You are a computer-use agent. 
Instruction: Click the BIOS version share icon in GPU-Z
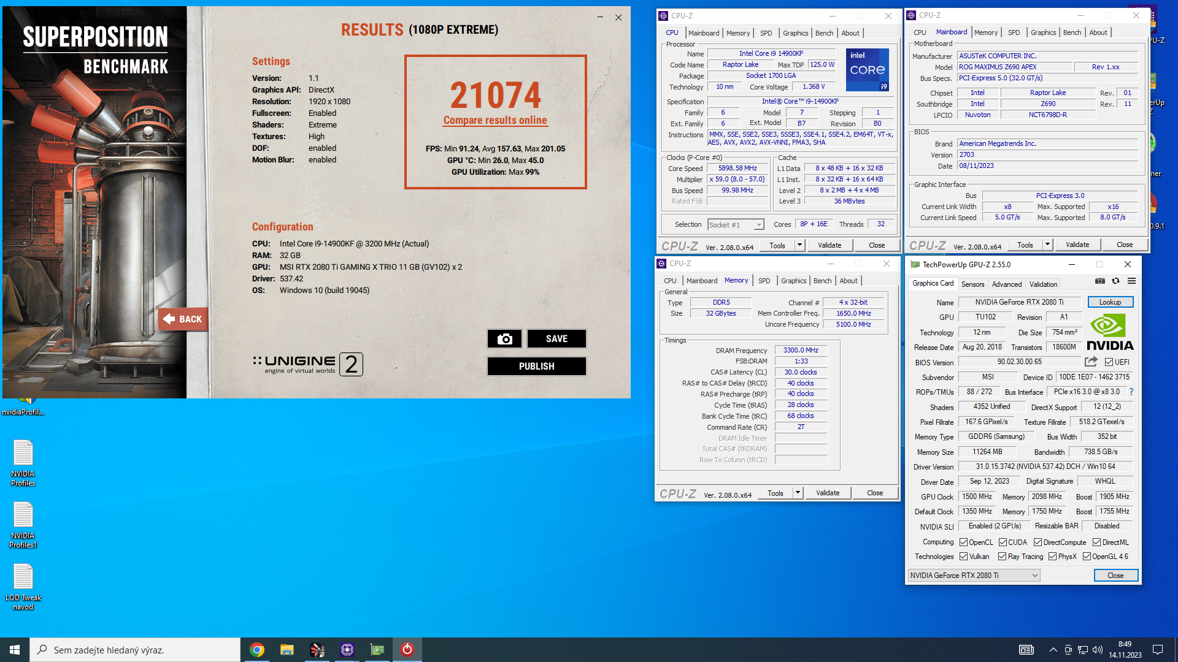pyautogui.click(x=1091, y=362)
